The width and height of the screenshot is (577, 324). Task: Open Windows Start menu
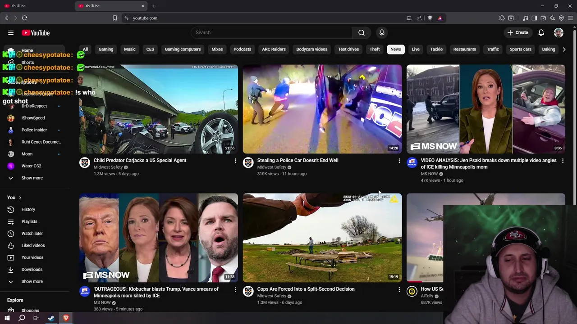tap(7, 318)
